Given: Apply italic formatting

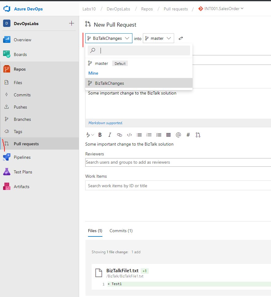Looking at the screenshot, I should [x=110, y=135].
